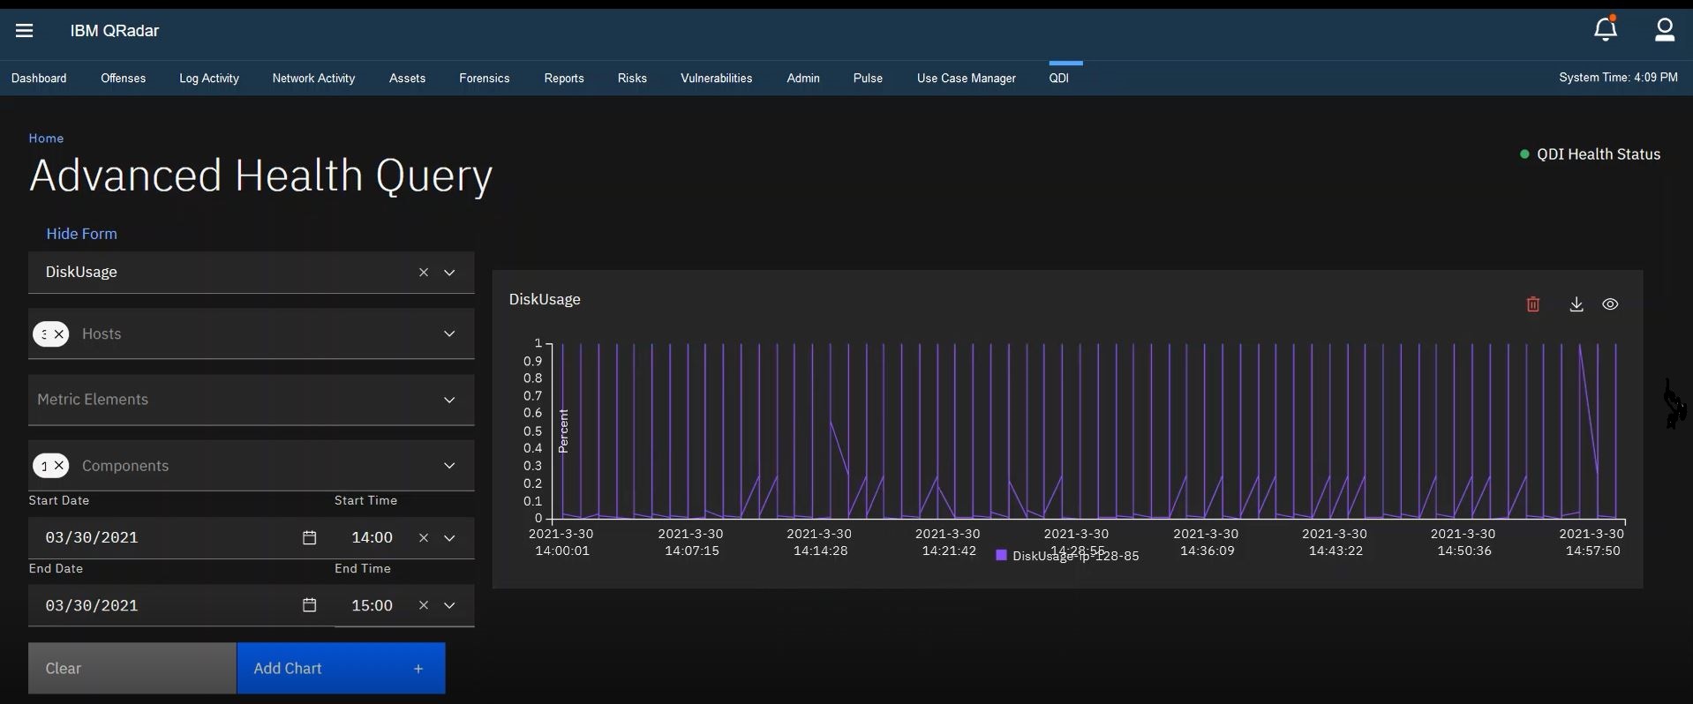Open the Network Activity tab

coord(314,79)
